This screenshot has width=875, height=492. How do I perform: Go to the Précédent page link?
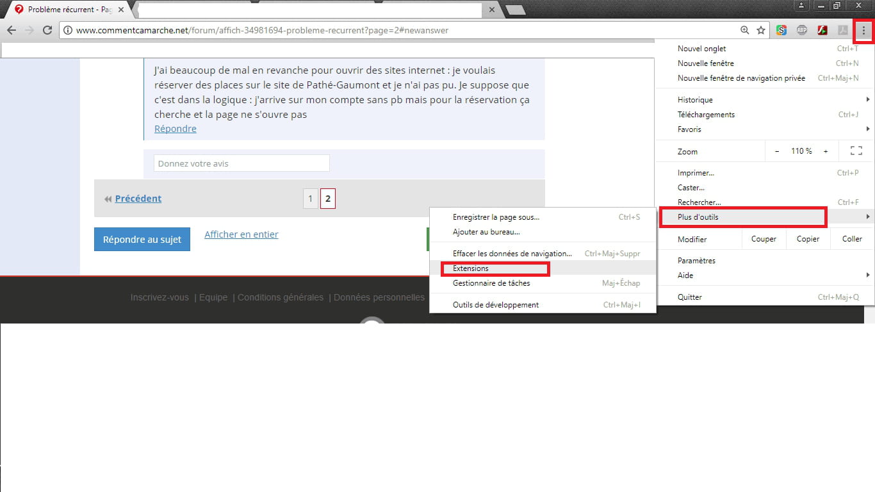[138, 199]
